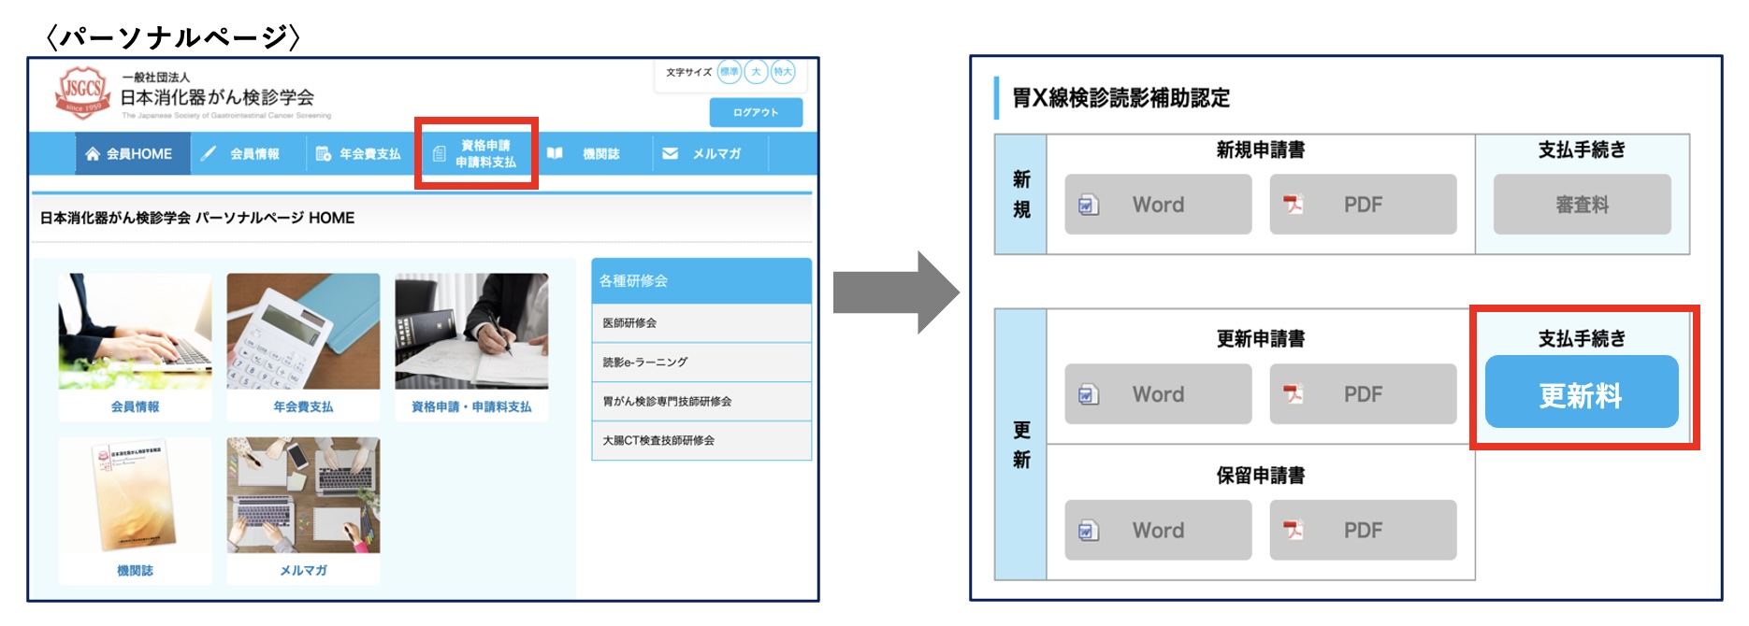Click the open-book icon beside 機関誌
Image resolution: width=1749 pixels, height=626 pixels.
click(555, 153)
